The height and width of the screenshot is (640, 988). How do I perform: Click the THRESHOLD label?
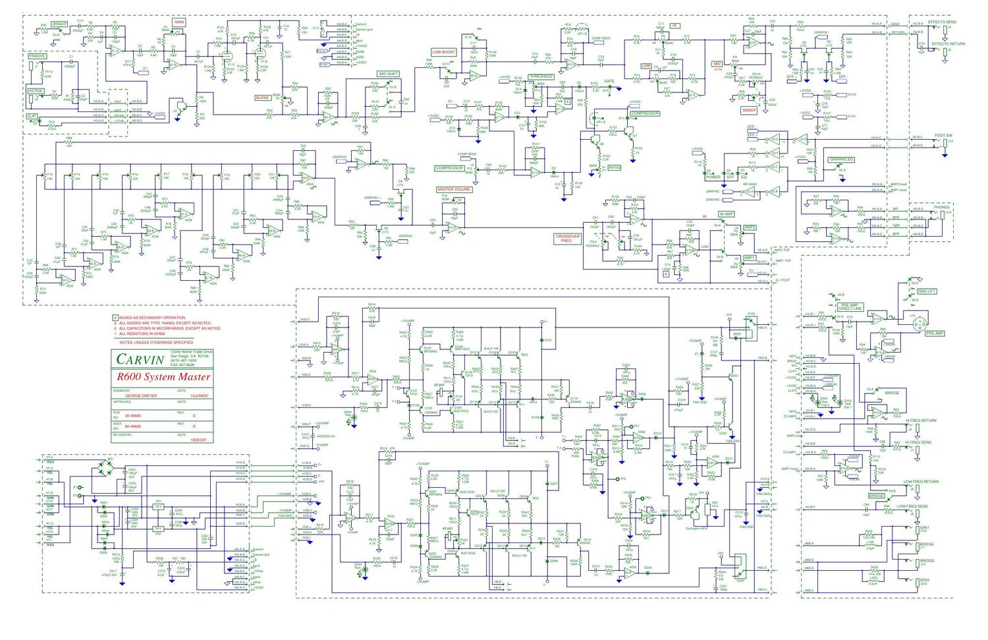point(541,76)
